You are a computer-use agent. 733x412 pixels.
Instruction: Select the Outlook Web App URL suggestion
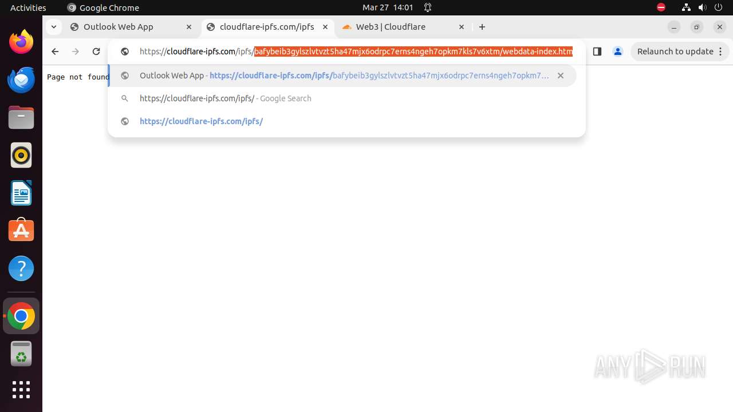[342, 76]
